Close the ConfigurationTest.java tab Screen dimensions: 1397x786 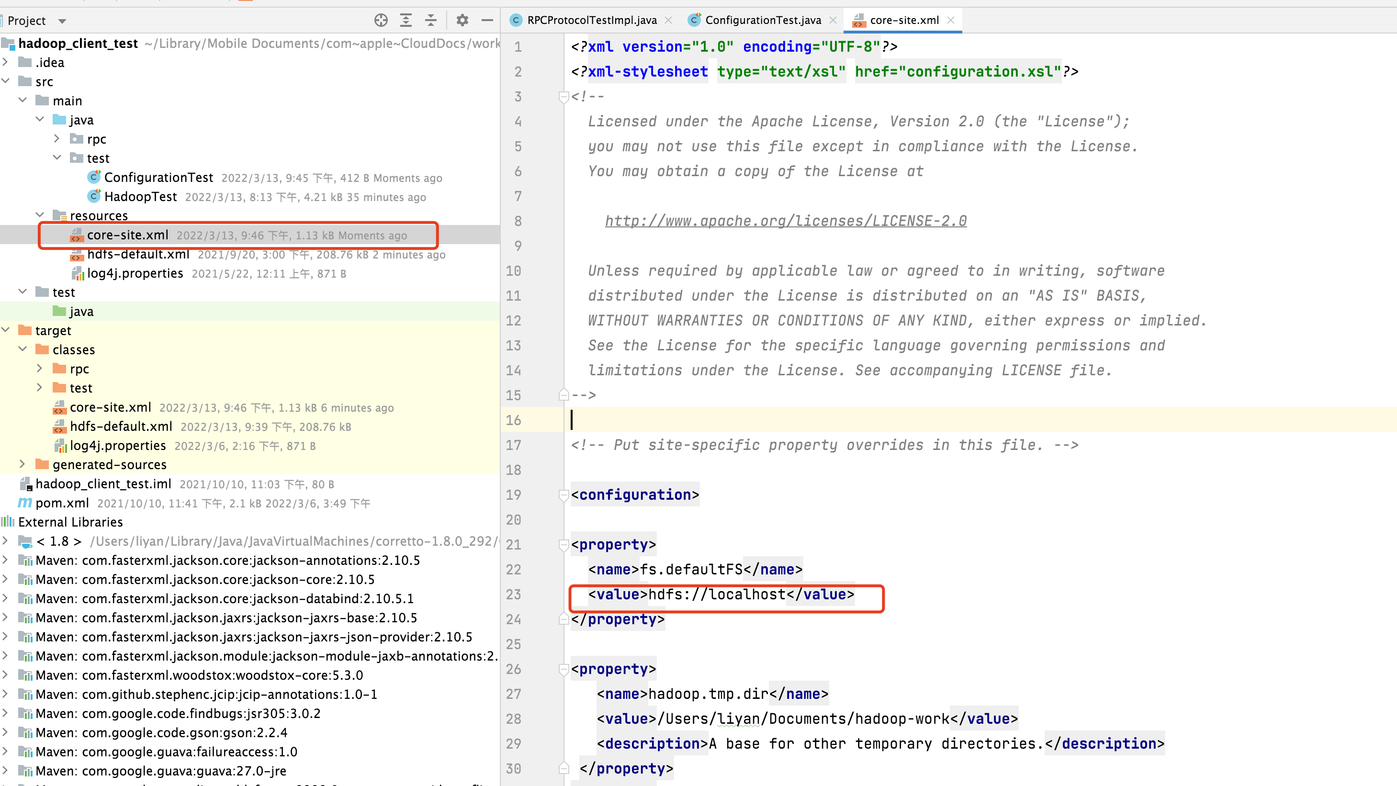(x=833, y=20)
